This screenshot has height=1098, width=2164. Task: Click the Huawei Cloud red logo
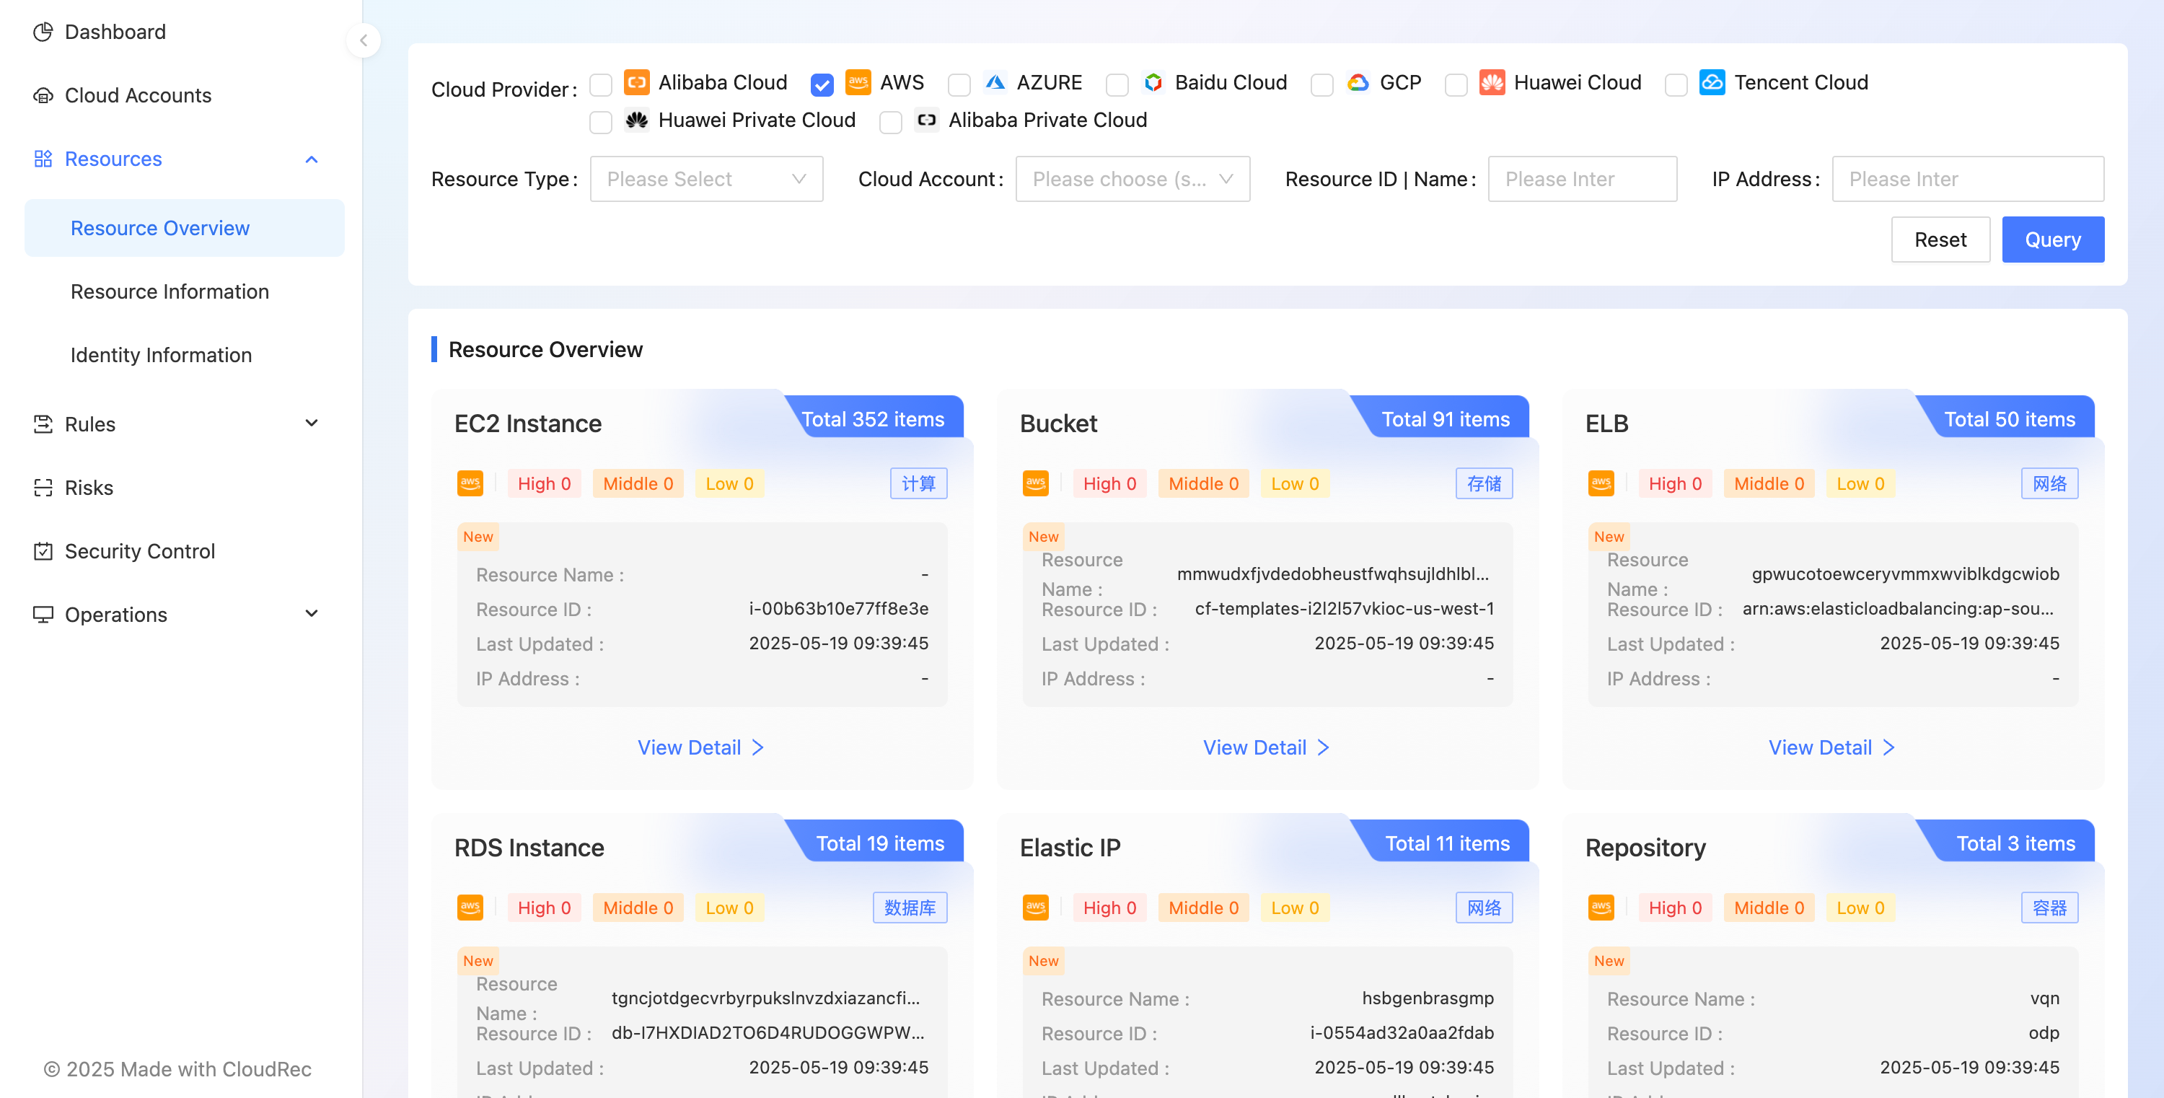[1492, 82]
